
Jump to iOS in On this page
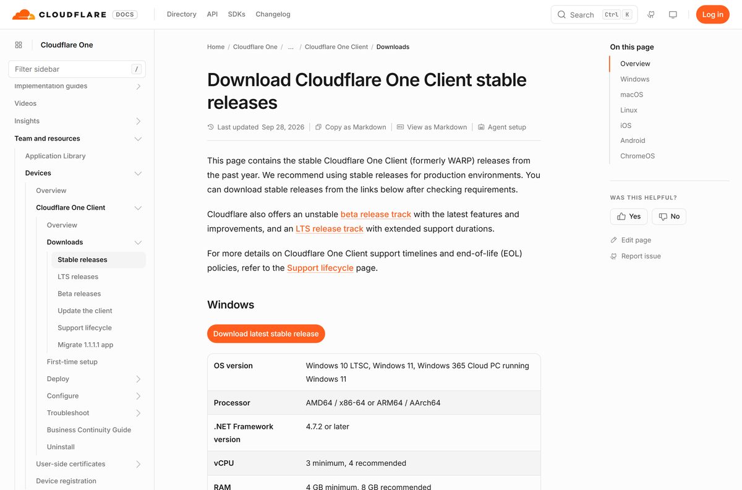click(x=626, y=126)
